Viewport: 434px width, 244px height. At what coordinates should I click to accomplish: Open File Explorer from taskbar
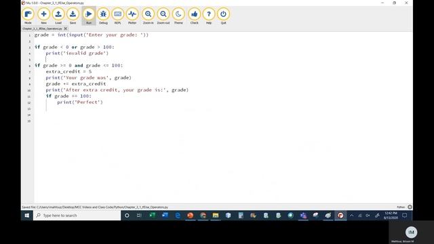[216, 216]
